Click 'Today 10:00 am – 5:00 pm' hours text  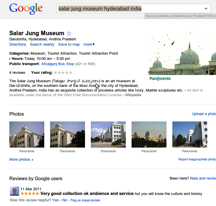click(x=47, y=59)
